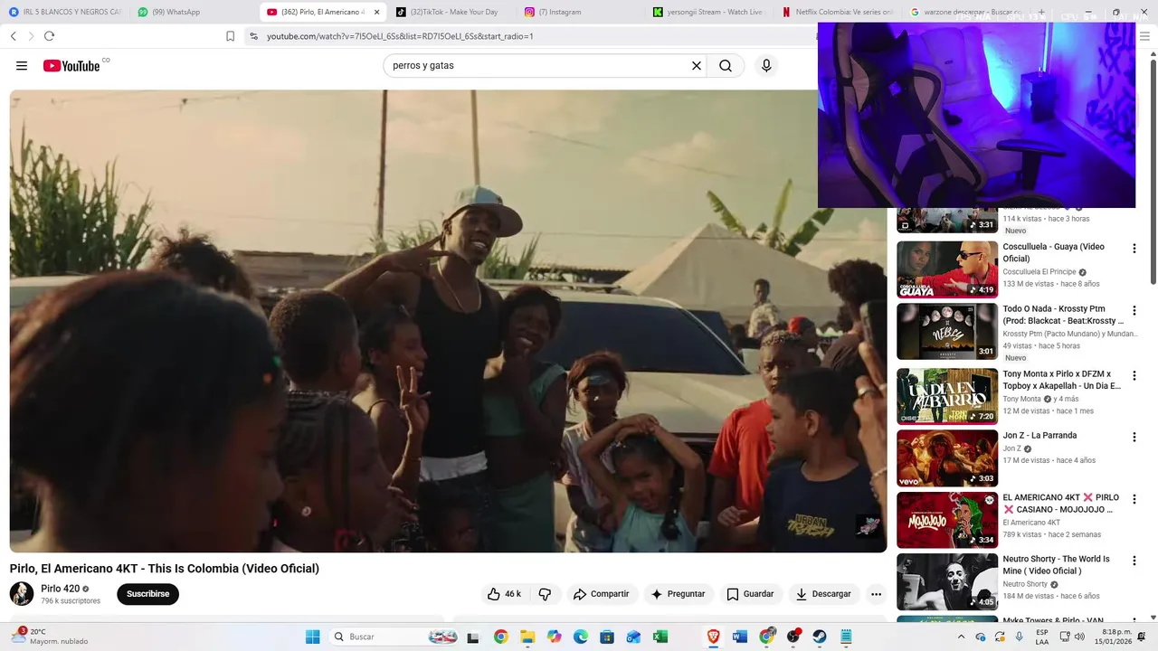Open the YouTube hamburger guide menu
The height and width of the screenshot is (651, 1158).
click(22, 66)
